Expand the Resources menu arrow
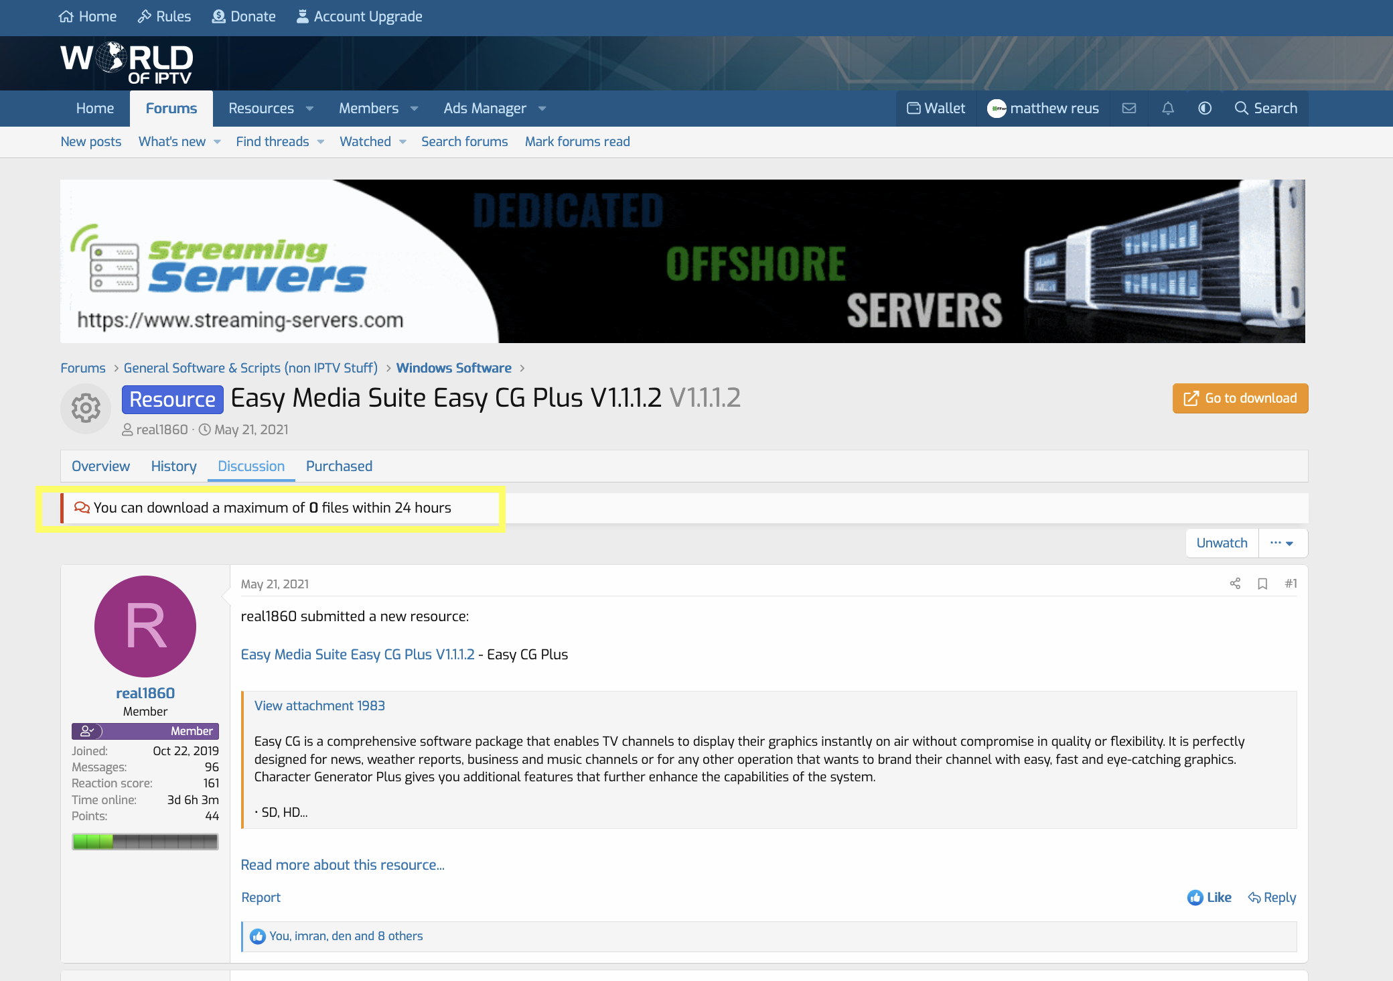This screenshot has height=981, width=1393. click(309, 109)
